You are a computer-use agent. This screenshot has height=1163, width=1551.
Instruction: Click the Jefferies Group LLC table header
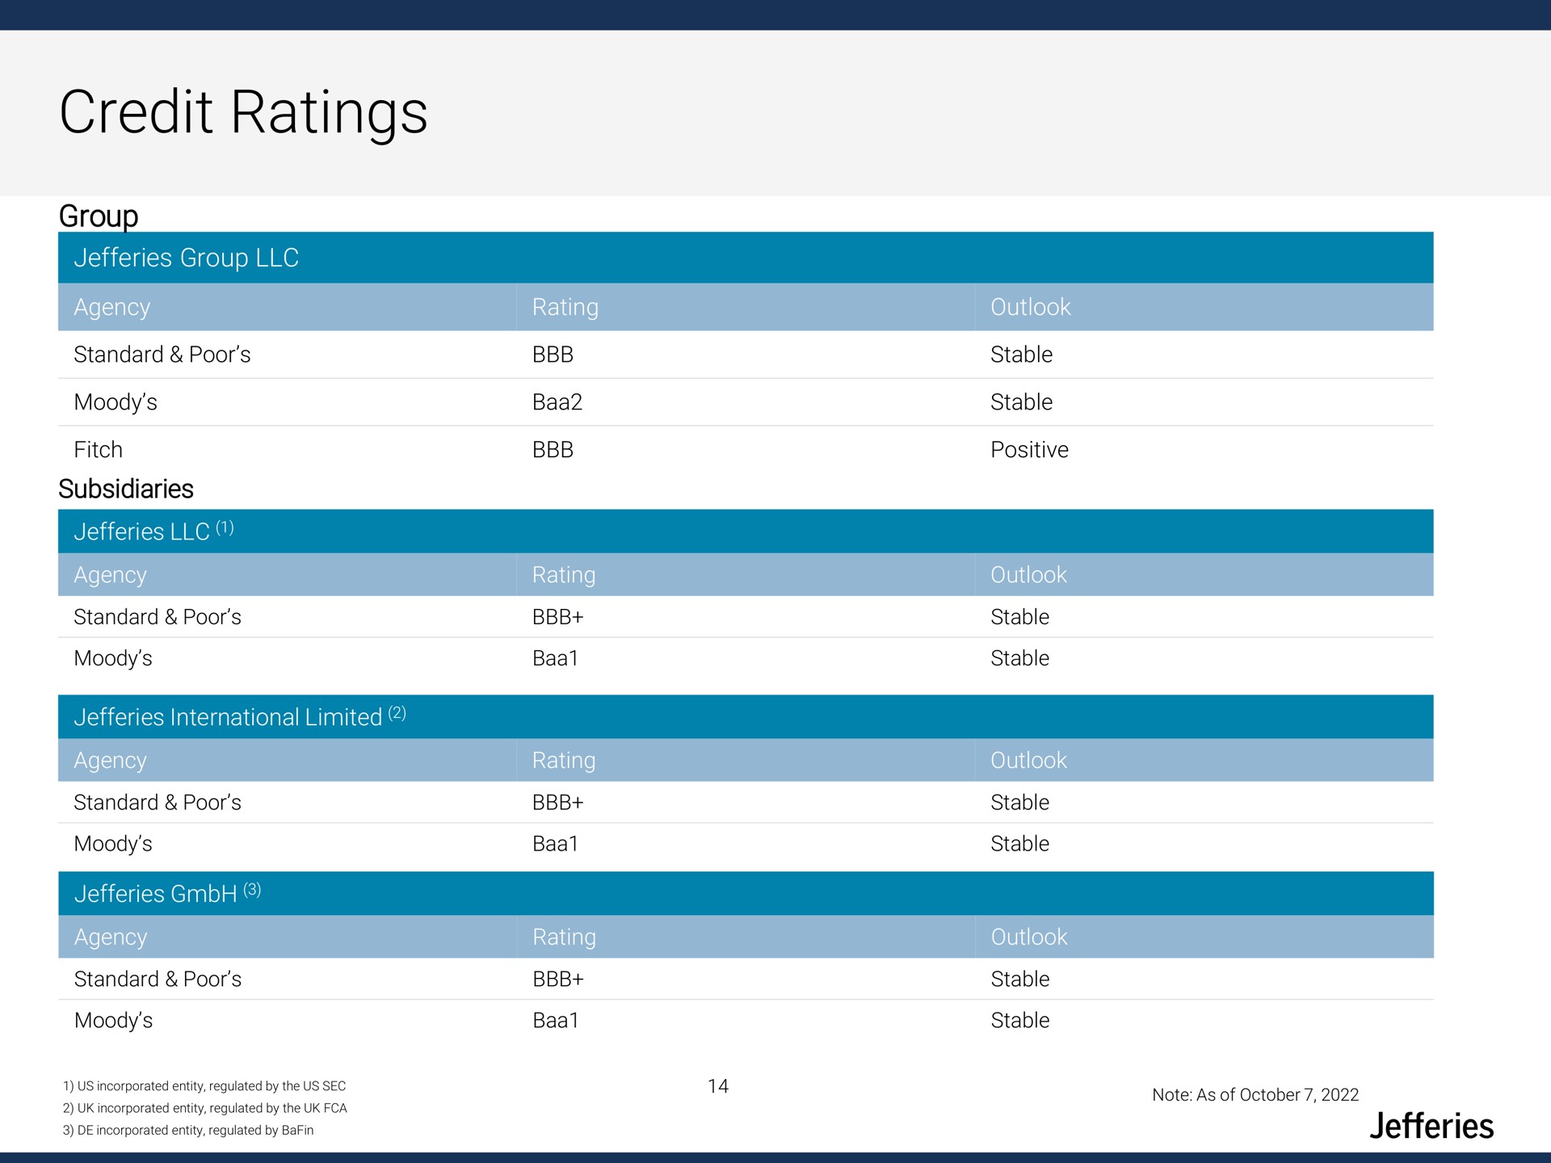tap(746, 258)
